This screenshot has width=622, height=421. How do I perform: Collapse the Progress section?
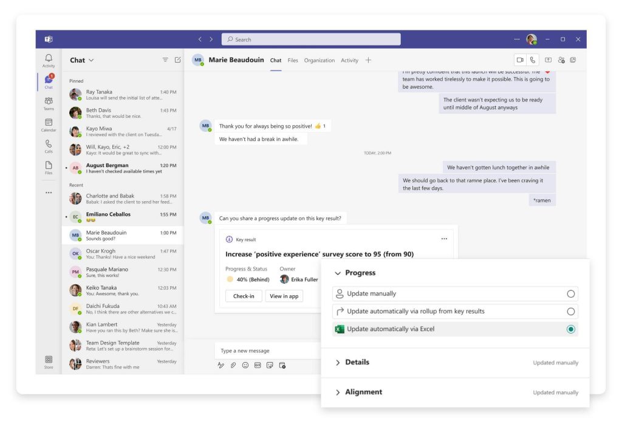point(338,273)
